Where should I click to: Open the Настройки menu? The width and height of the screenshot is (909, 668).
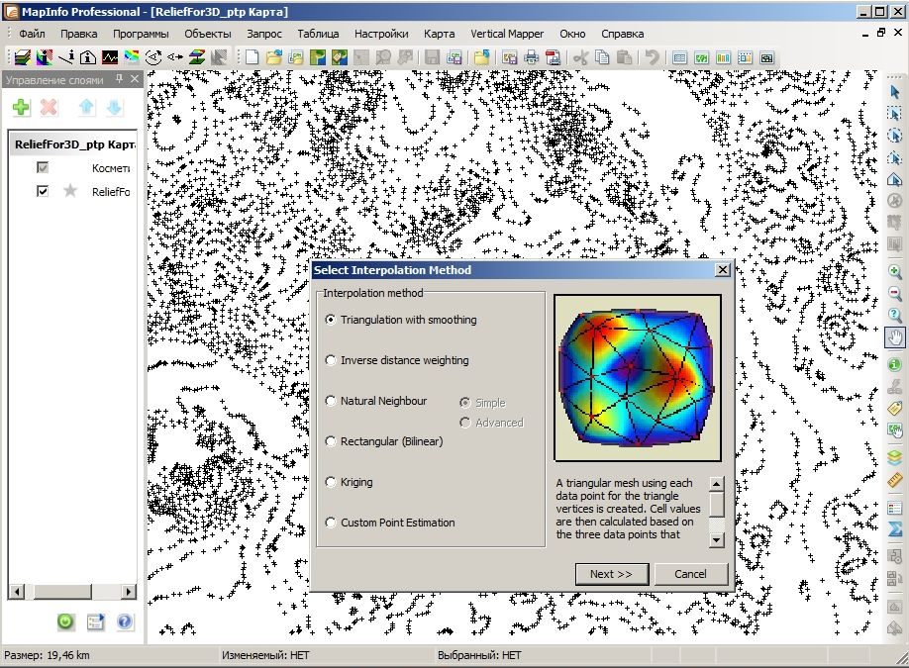coord(381,34)
